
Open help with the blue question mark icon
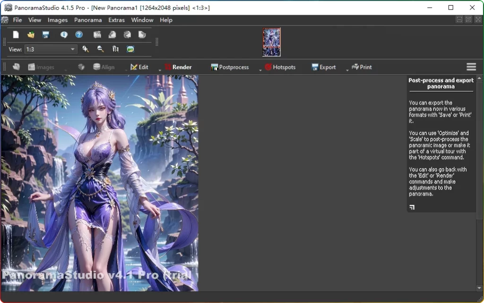coord(79,34)
